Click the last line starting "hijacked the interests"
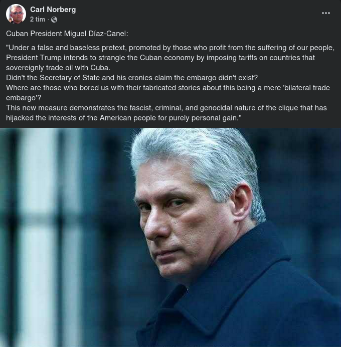 pos(124,118)
